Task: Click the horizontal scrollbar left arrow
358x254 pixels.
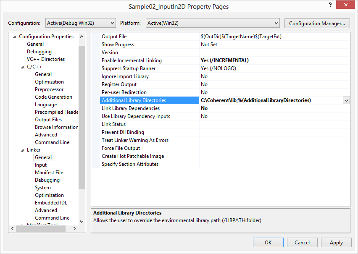Action: tap(12, 229)
